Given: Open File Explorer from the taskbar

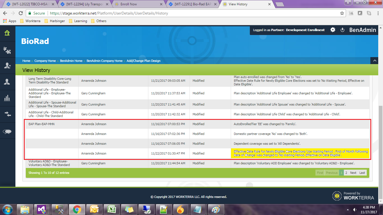Looking at the screenshot, I should [25, 209].
